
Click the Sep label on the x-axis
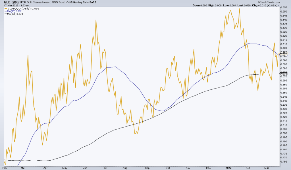(147, 168)
